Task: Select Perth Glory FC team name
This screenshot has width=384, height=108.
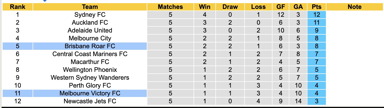Action: point(90,85)
